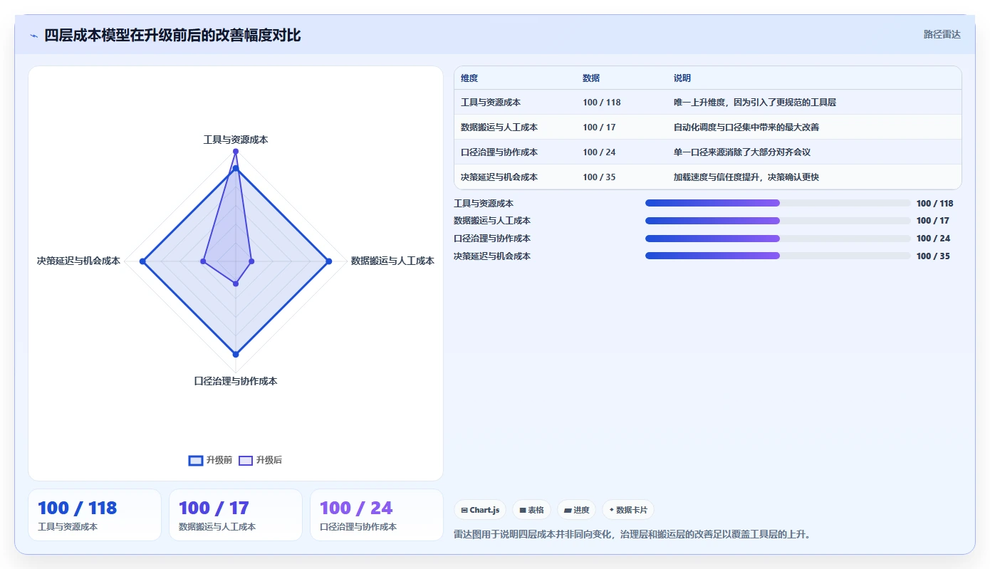This screenshot has height=569, width=990.
Task: Click table cell 数据搬运与人工成本 in the 维度 column
Action: (499, 127)
